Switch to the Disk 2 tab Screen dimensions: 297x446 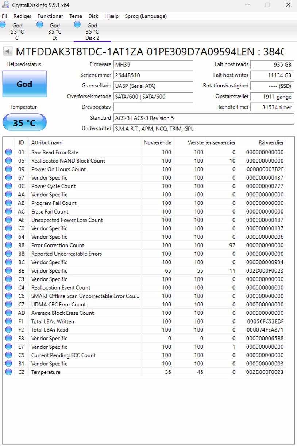coord(92,31)
